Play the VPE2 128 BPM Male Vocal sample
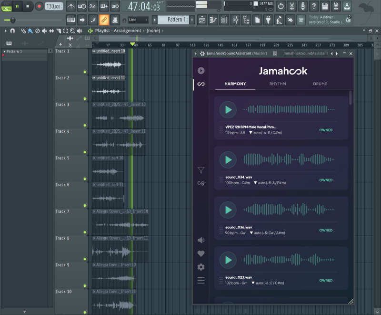 coord(228,110)
